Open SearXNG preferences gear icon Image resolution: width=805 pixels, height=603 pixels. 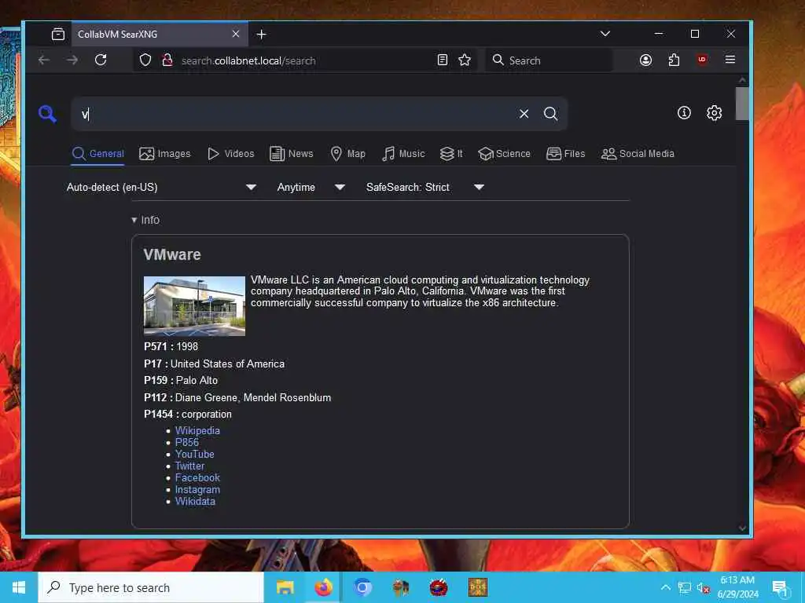[714, 113]
